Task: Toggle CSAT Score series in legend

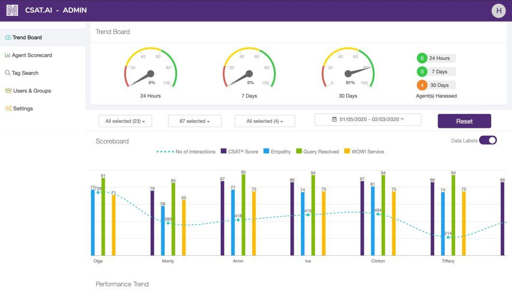Action: 240,152
